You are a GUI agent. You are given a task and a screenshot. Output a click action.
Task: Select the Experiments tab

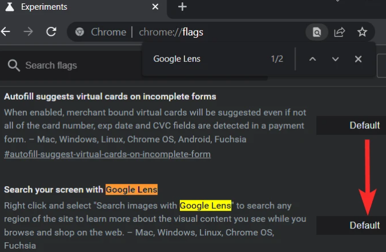[83, 7]
